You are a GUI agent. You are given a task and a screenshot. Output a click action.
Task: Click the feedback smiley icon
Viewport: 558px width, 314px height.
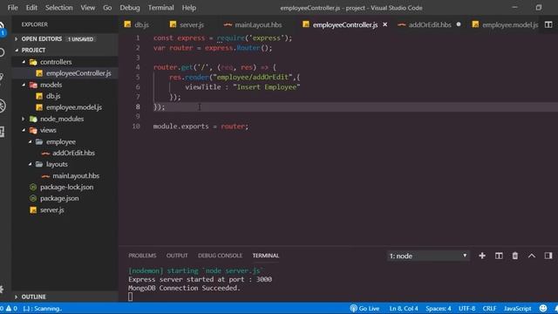click(543, 308)
